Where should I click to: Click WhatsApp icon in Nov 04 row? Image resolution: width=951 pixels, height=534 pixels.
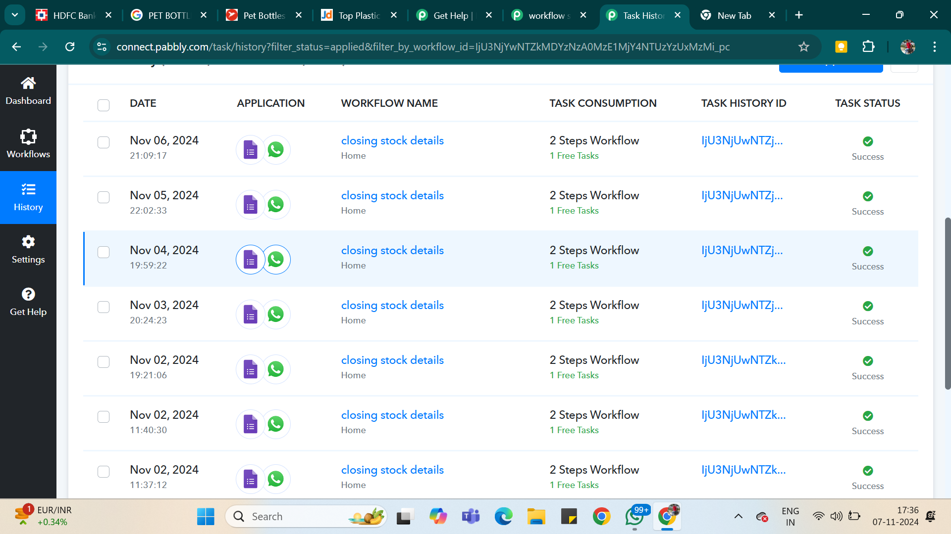tap(276, 260)
